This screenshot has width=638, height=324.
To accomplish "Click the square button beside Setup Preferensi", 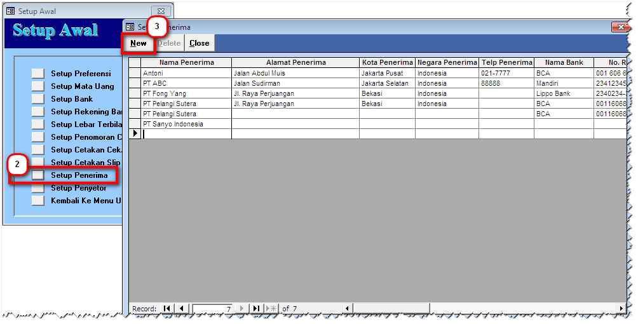I will 38,74.
